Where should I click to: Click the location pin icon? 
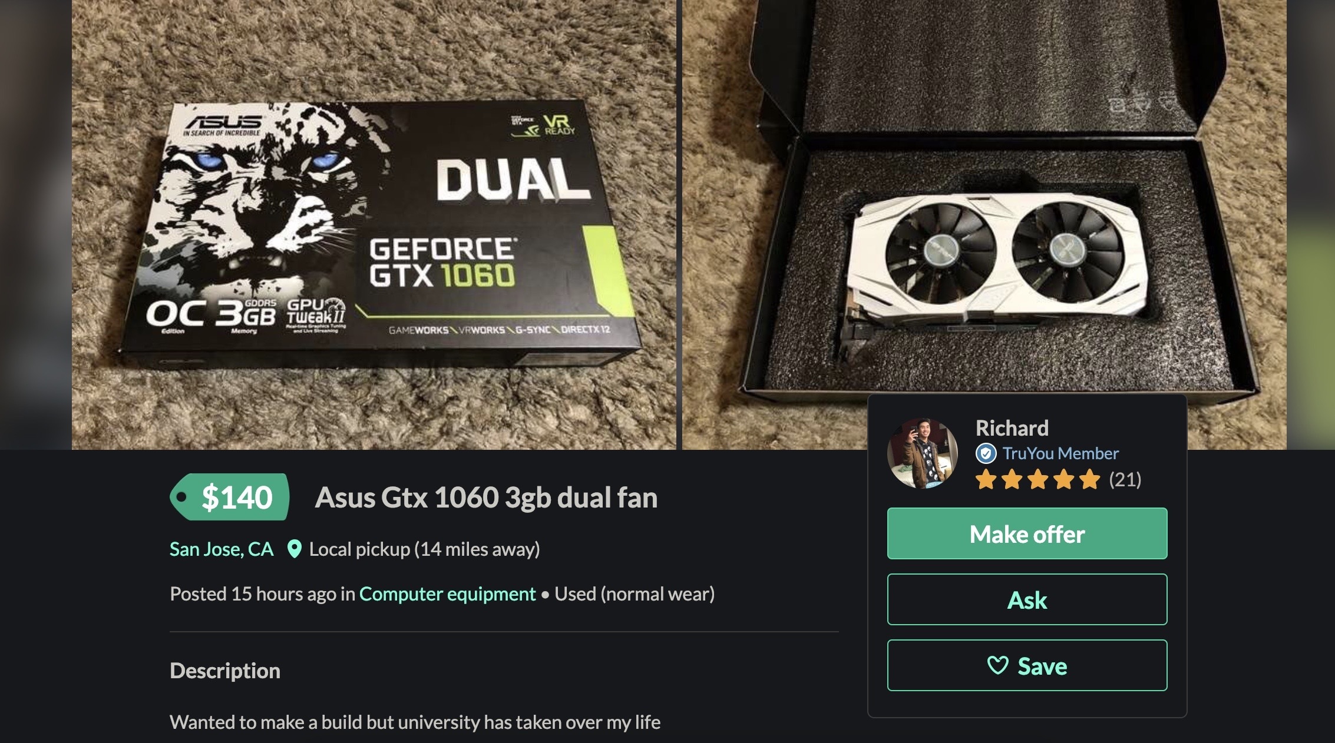pos(294,549)
